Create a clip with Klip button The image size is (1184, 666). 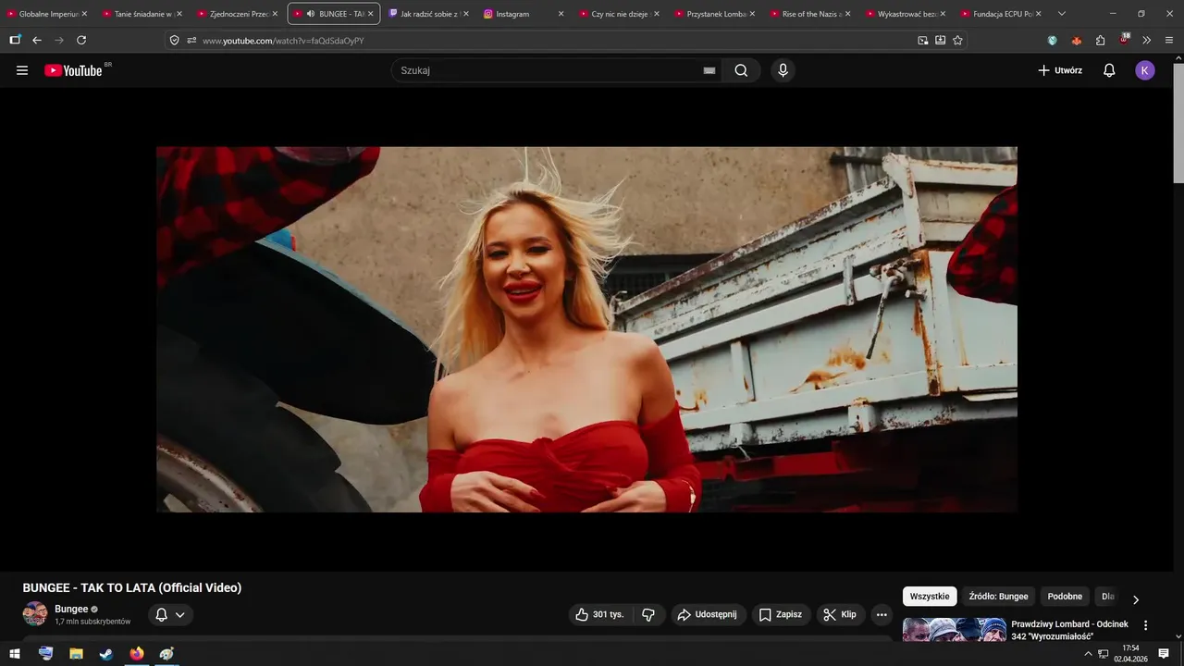coord(840,614)
